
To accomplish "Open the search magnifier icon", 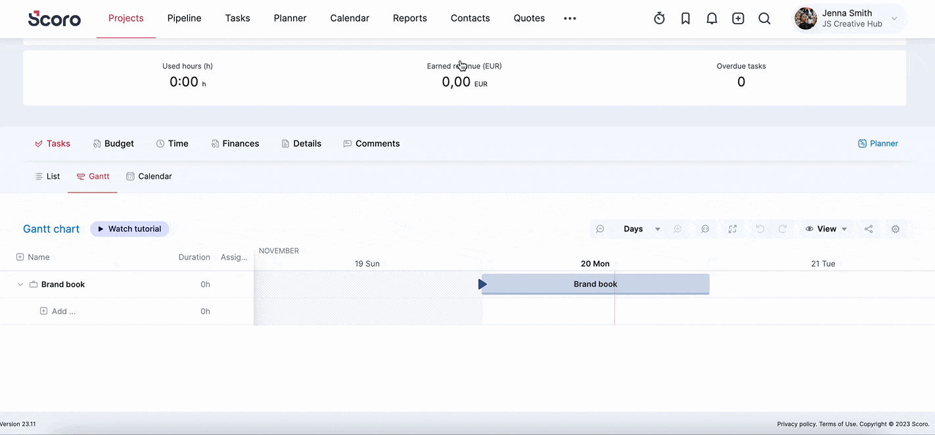I will click(764, 18).
